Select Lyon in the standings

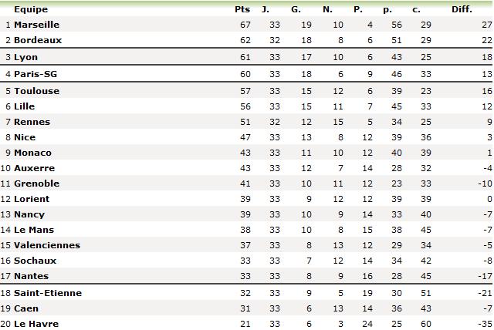point(25,57)
